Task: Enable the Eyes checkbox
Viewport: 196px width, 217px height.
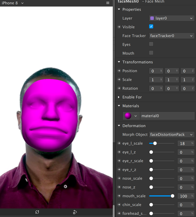Action: (x=151, y=44)
